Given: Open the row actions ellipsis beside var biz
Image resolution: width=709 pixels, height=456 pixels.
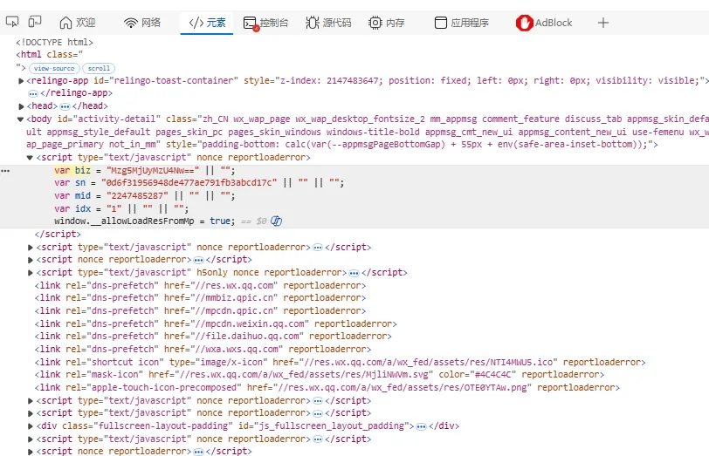Looking at the screenshot, I should point(5,171).
